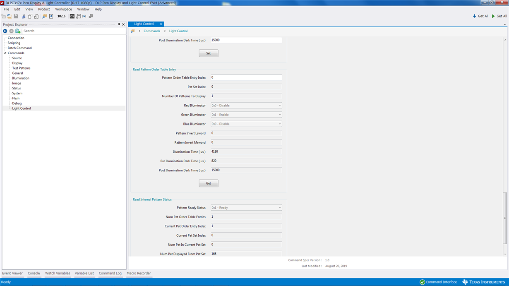This screenshot has width=509, height=286.
Task: Open the console command prompt icon
Action: coord(72,16)
